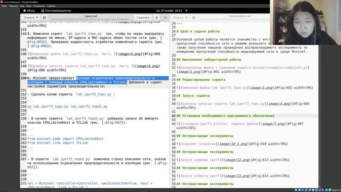The image size is (341, 192).
Task: Click the image/5.png link on line 146
Action: click(x=130, y=54)
